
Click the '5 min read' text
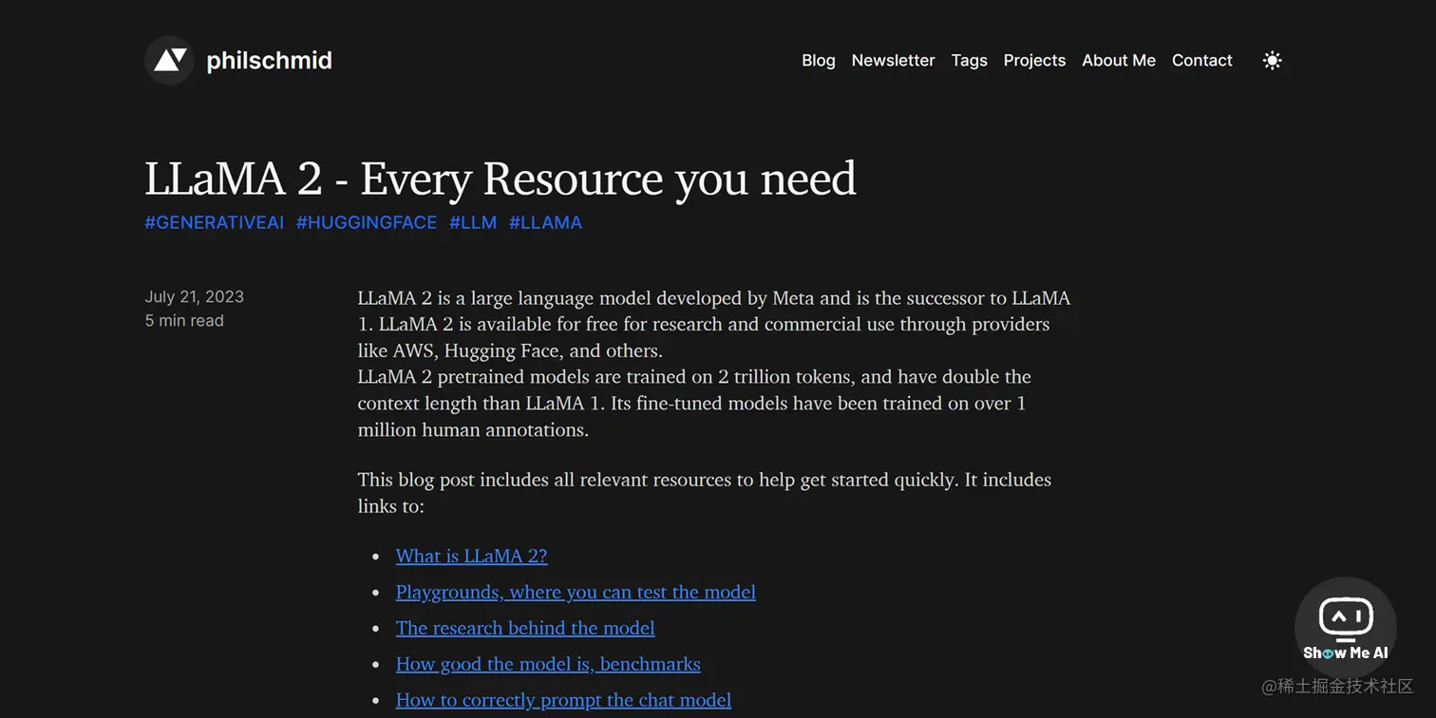click(x=184, y=321)
